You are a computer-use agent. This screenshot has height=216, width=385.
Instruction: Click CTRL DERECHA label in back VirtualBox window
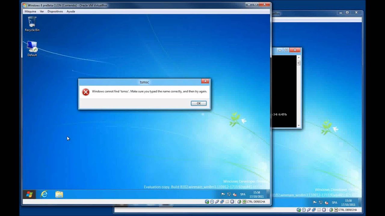(x=348, y=210)
